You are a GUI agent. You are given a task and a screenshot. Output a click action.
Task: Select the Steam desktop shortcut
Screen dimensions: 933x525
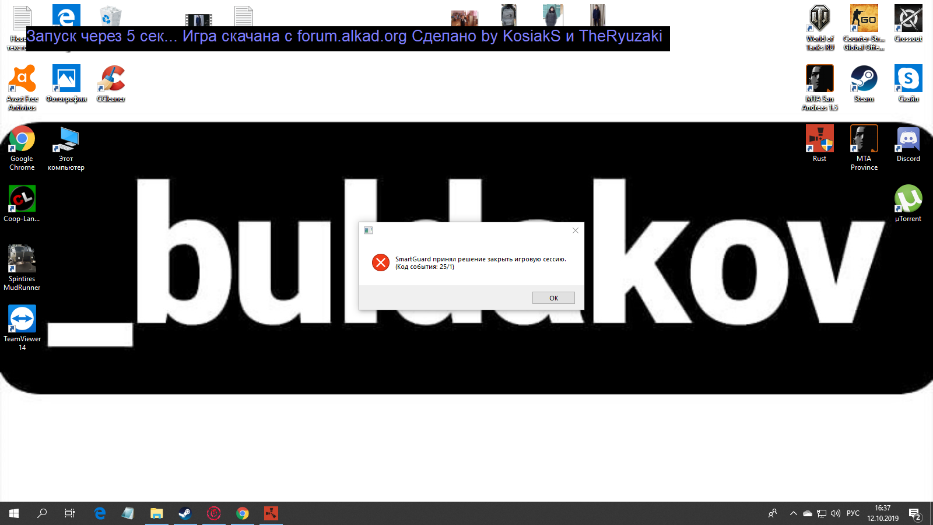point(864,79)
